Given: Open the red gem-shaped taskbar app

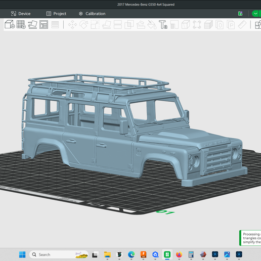Looking at the screenshot, I should 203,254.
